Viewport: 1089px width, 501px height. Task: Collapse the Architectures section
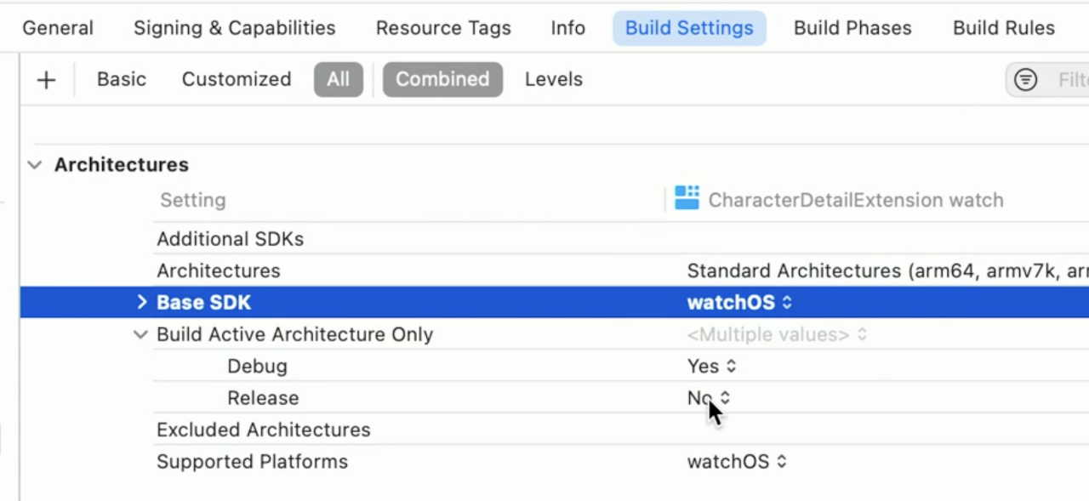point(35,165)
